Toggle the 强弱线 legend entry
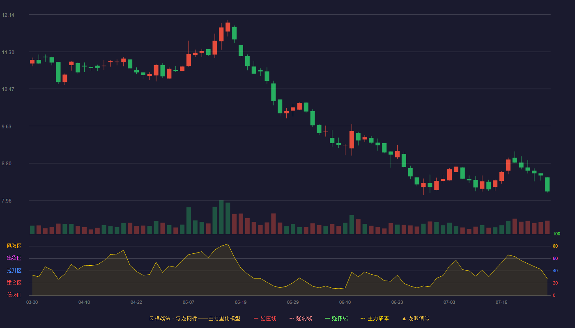The width and height of the screenshot is (575, 328). tap(301, 318)
